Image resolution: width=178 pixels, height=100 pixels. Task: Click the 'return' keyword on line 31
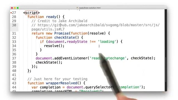click(38, 33)
